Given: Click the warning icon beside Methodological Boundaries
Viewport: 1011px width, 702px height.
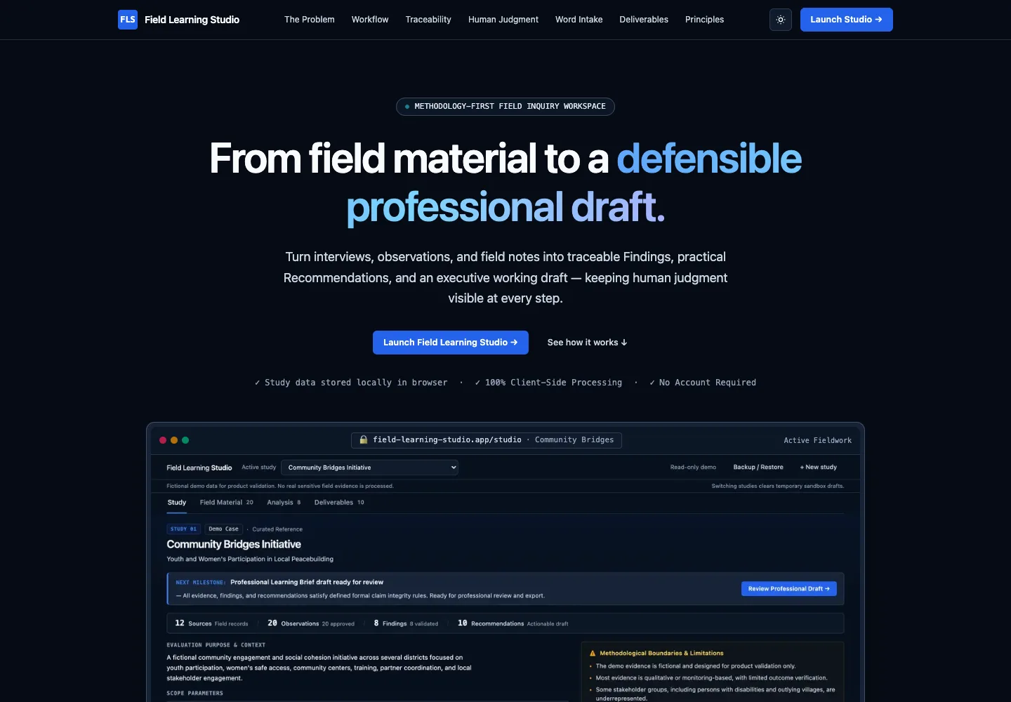Looking at the screenshot, I should tap(593, 654).
